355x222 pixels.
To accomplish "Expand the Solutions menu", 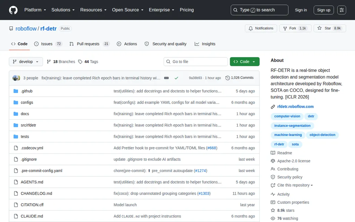I will [x=63, y=10].
